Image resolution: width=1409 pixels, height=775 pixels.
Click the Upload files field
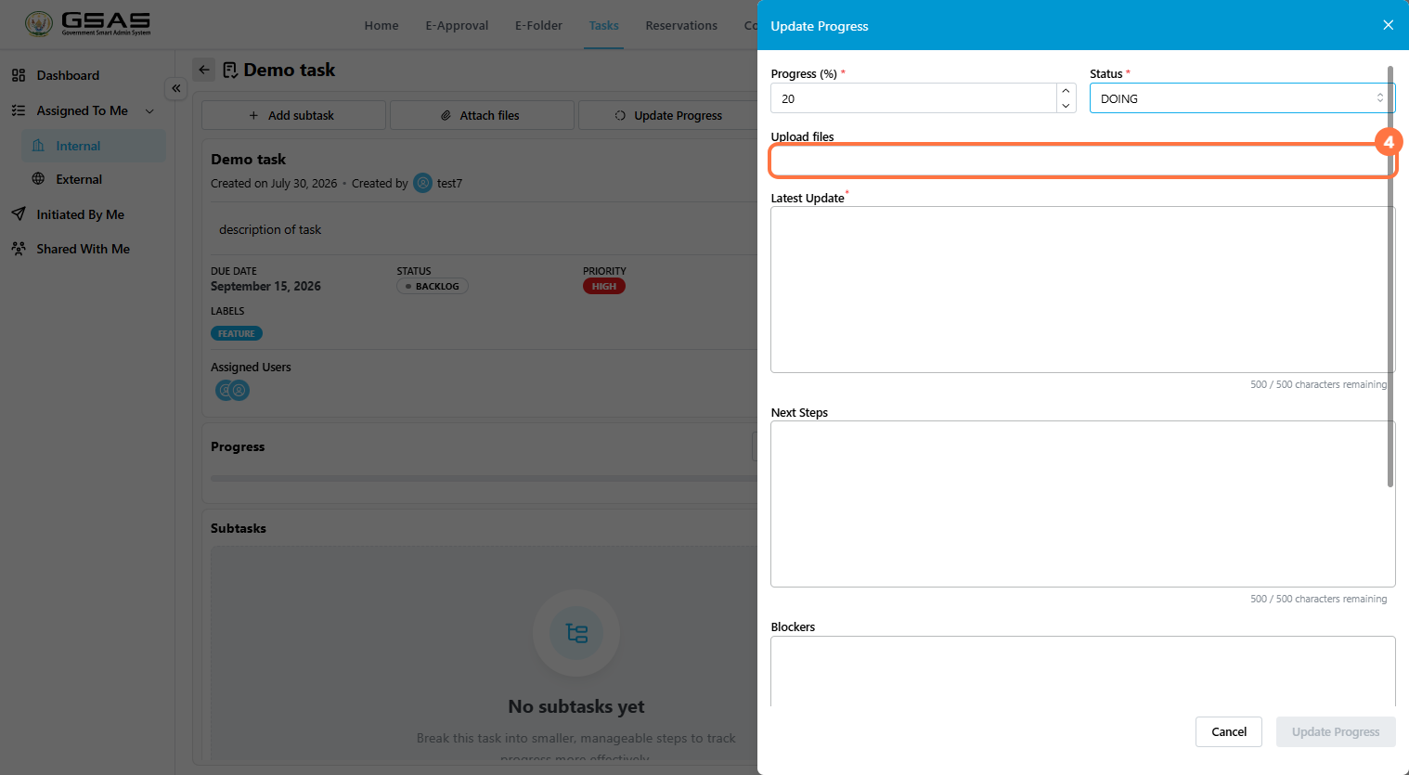1082,161
